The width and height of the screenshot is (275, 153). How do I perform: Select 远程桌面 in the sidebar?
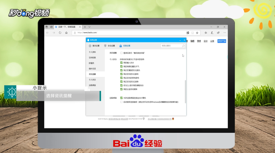pyautogui.click(x=92, y=85)
